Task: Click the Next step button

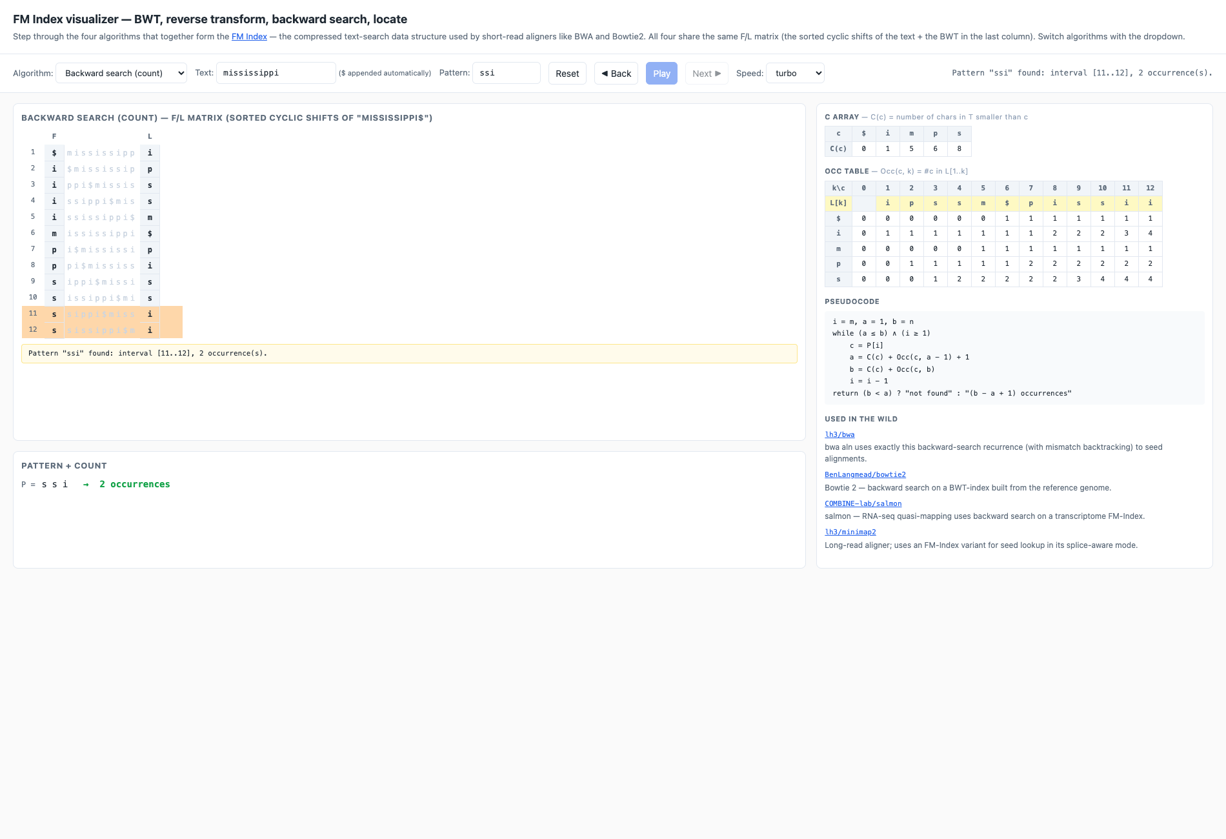Action: coord(707,74)
